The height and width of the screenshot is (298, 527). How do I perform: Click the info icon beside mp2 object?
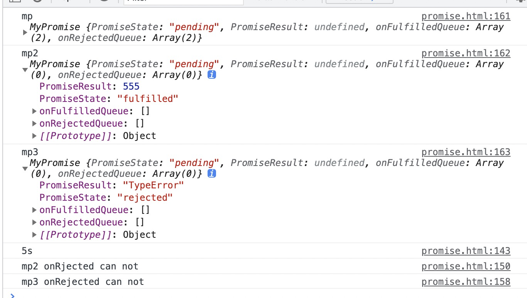tap(211, 75)
